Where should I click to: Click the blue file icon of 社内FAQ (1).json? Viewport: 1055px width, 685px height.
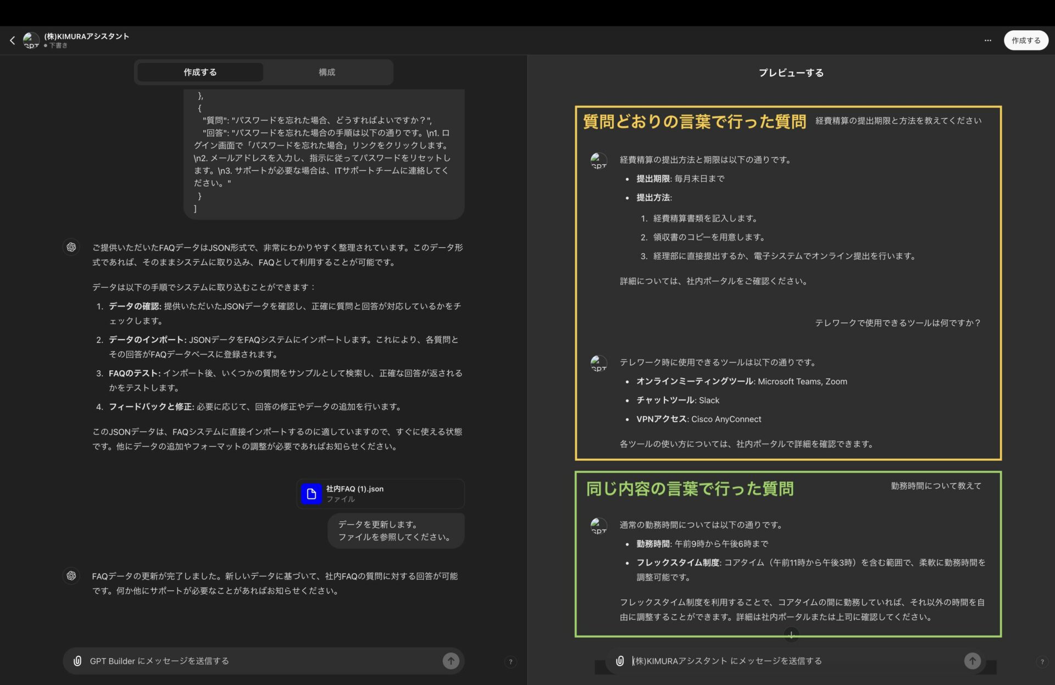311,493
